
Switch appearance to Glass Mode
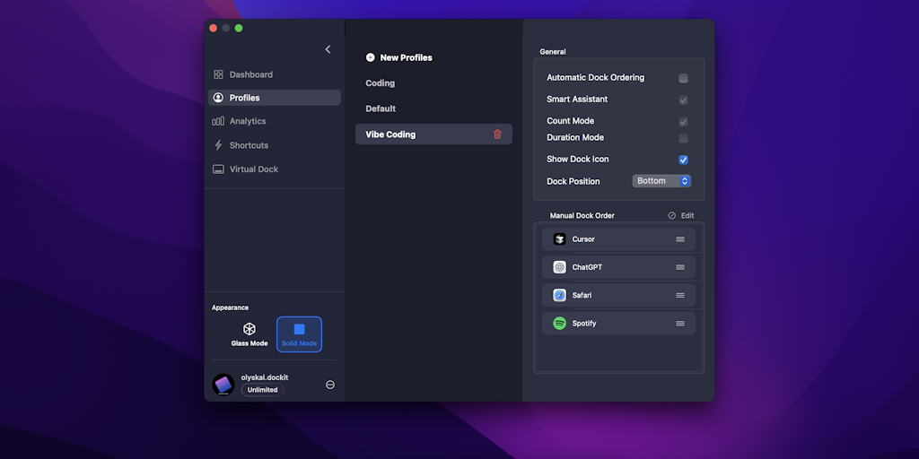pyautogui.click(x=249, y=334)
